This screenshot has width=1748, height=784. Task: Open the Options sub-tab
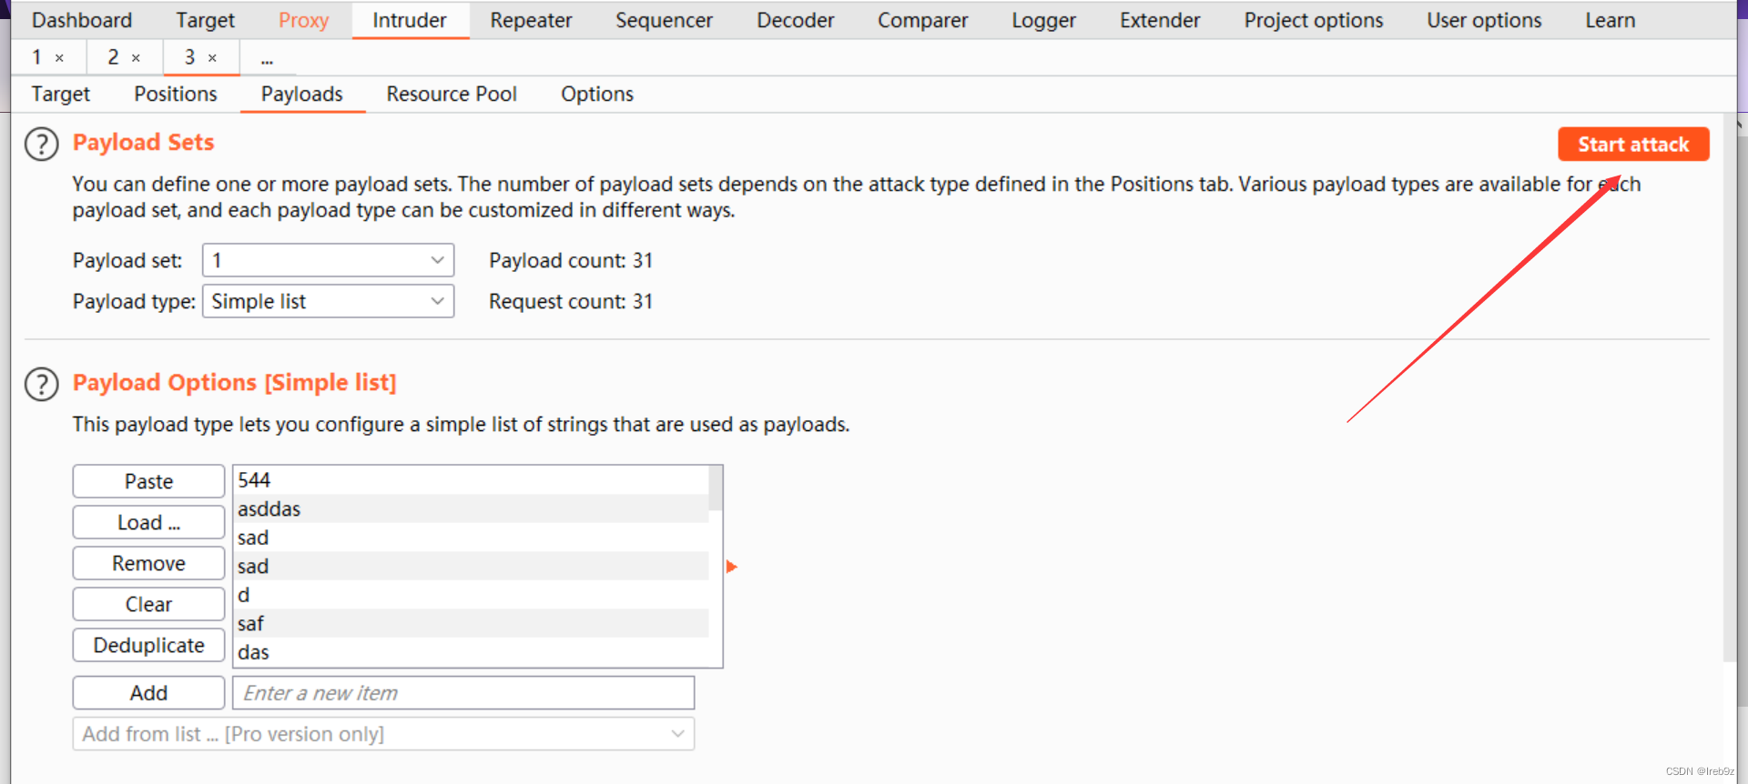click(597, 94)
